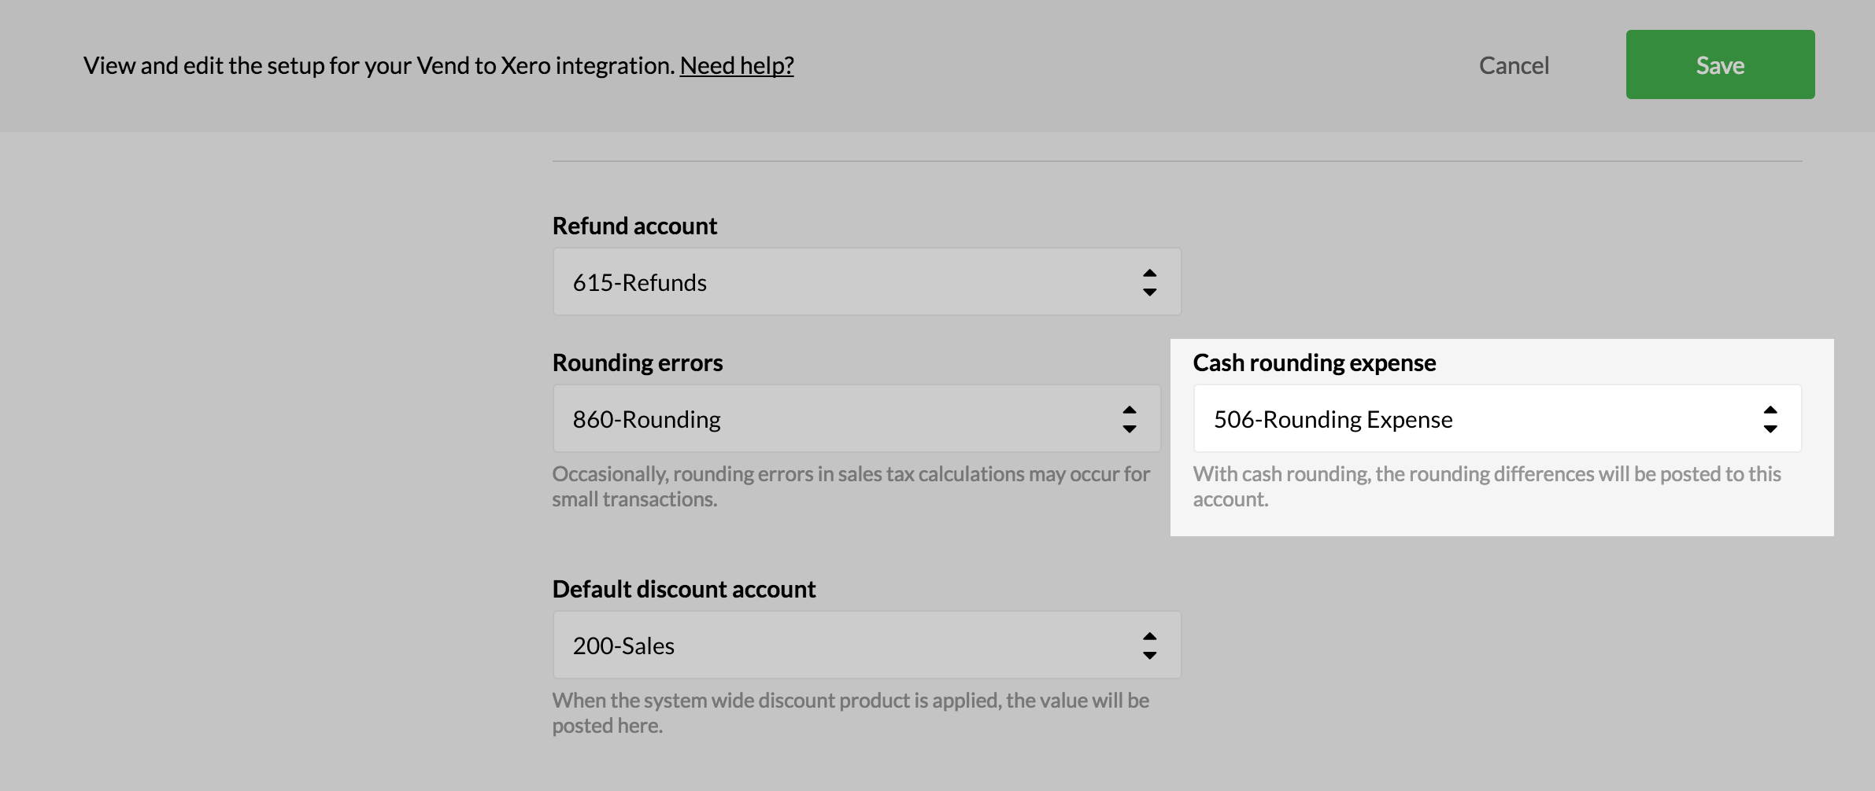Click the Default discount account label
1875x791 pixels.
point(683,589)
